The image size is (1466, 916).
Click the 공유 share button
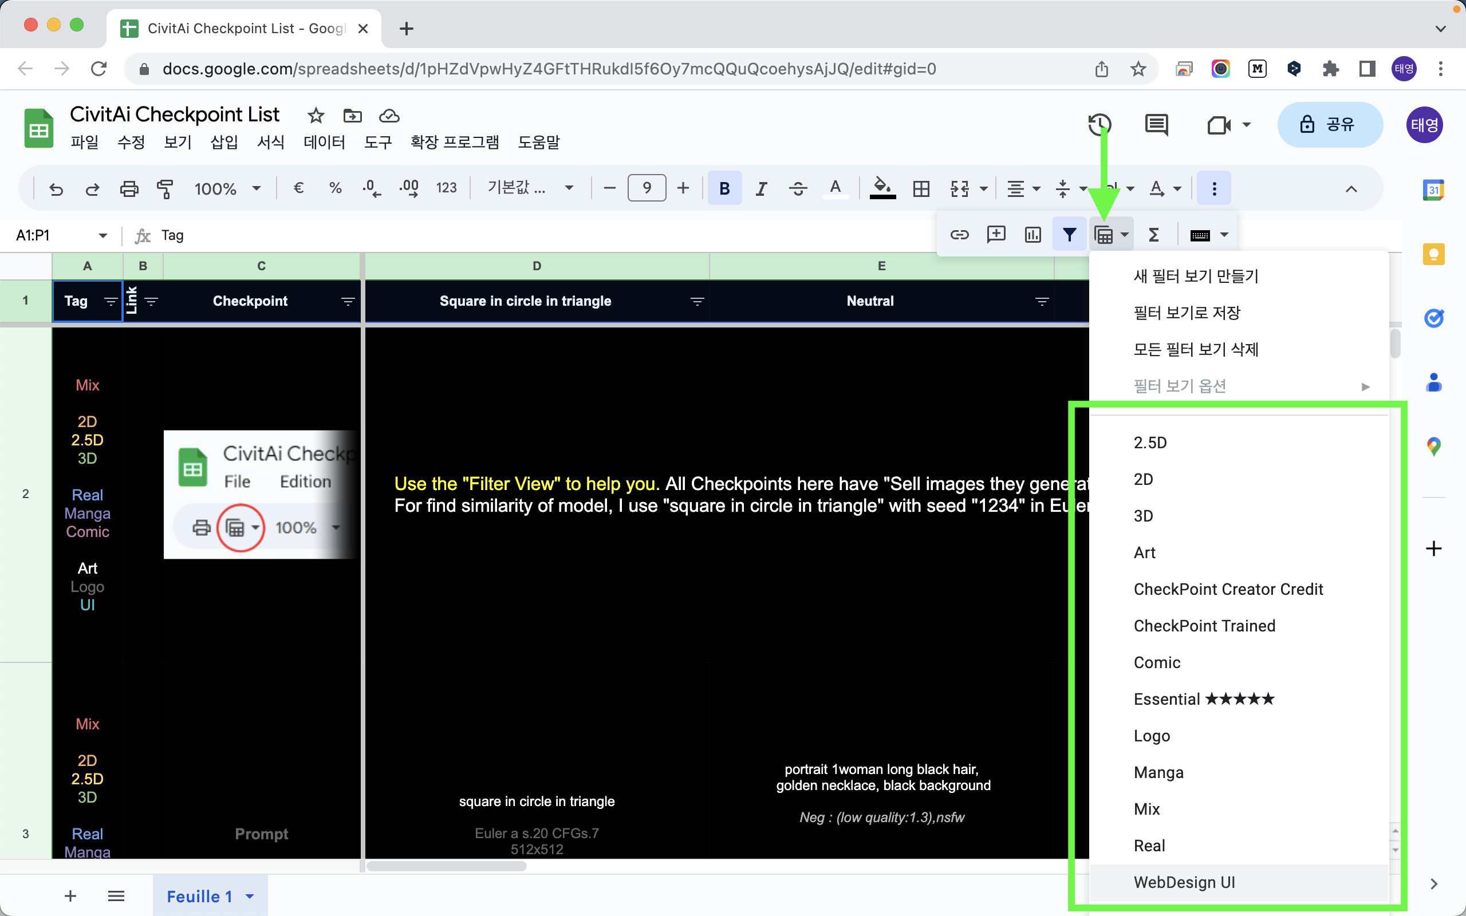pyautogui.click(x=1330, y=125)
